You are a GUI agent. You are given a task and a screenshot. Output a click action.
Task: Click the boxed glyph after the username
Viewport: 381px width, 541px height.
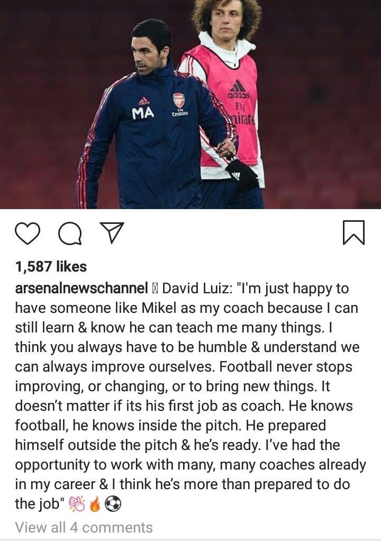coord(155,288)
